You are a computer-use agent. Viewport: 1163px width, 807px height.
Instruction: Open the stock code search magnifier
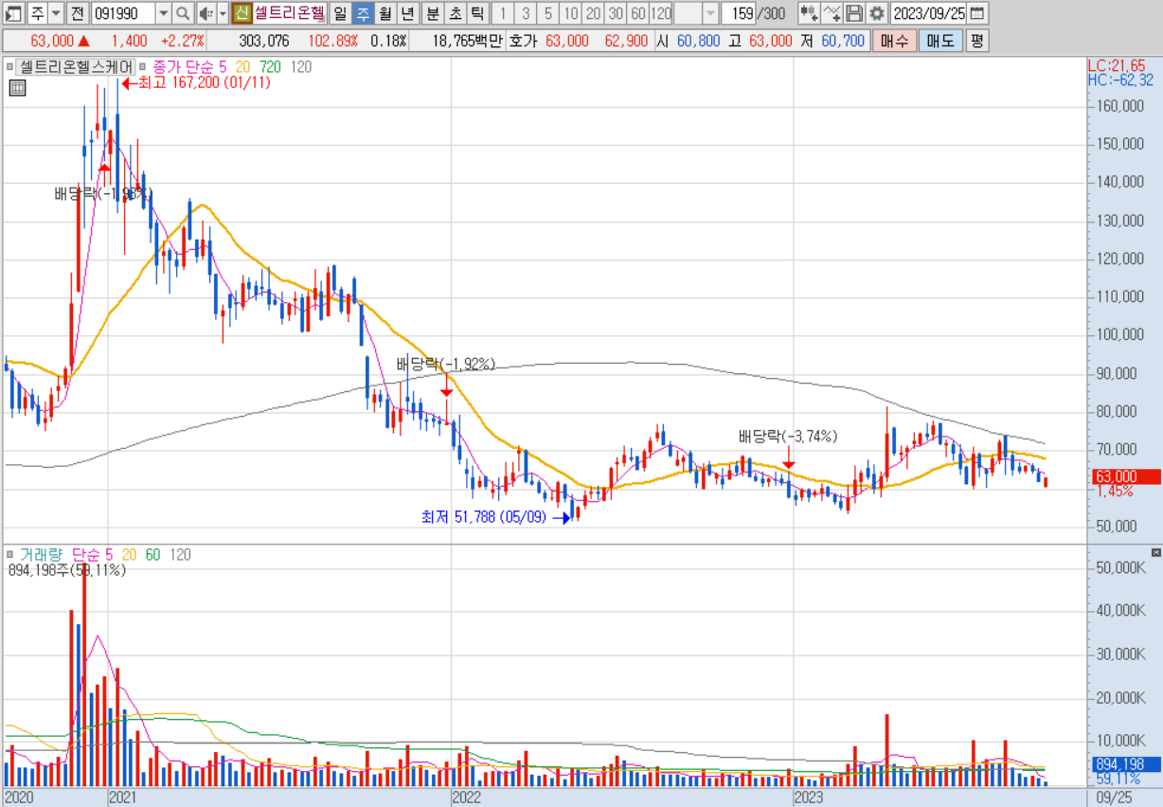point(183,13)
